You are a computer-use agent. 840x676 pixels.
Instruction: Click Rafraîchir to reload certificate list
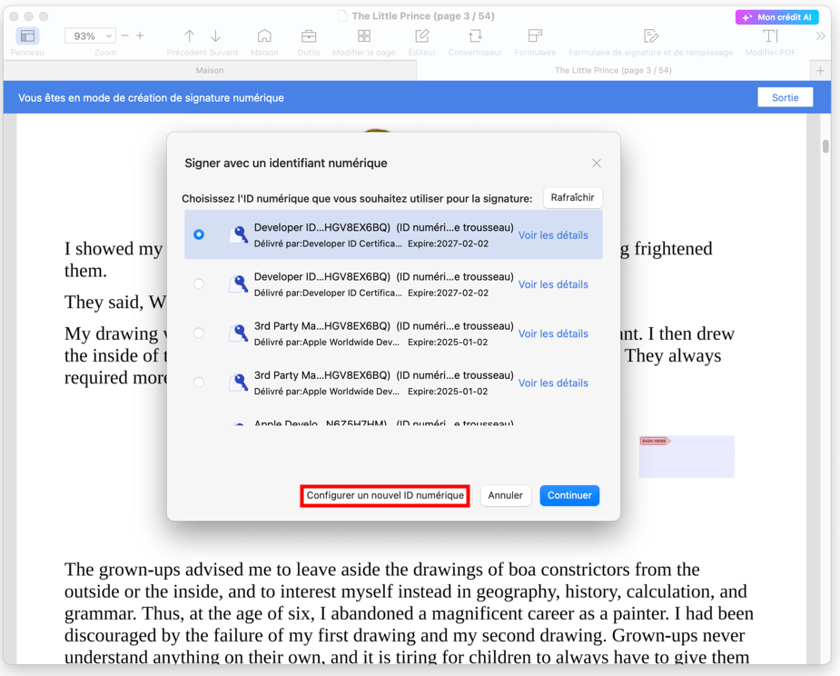(572, 197)
